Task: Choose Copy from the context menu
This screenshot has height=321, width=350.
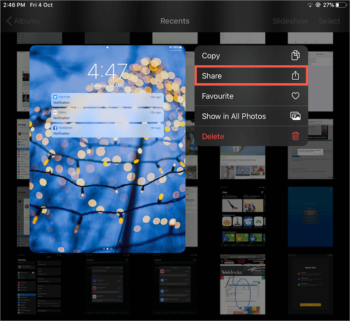Action: point(251,55)
